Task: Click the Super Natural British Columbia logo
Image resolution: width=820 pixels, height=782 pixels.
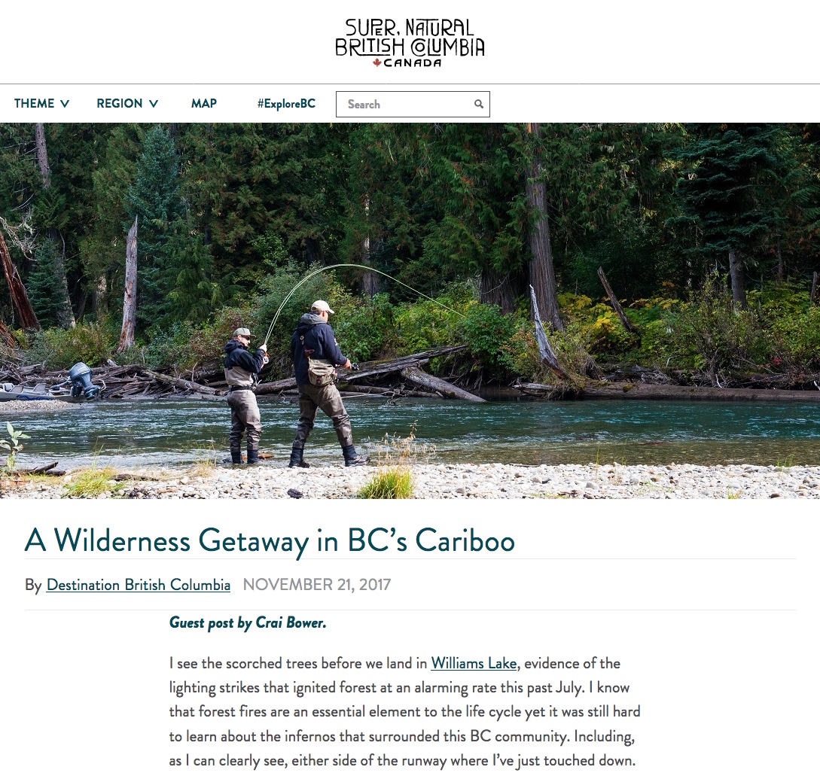Action: [410, 44]
